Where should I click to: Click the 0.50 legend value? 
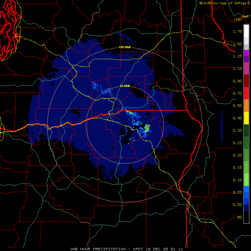pyautogui.click(x=237, y=106)
